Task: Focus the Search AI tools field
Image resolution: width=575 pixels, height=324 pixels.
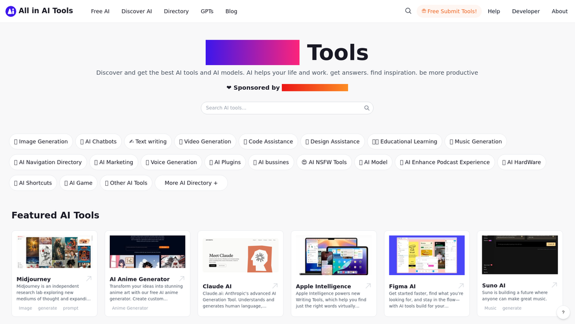Action: point(287,108)
